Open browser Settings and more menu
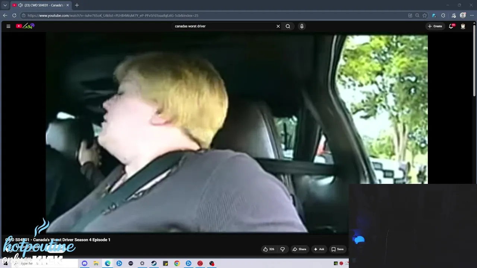The image size is (477, 268). click(x=472, y=15)
